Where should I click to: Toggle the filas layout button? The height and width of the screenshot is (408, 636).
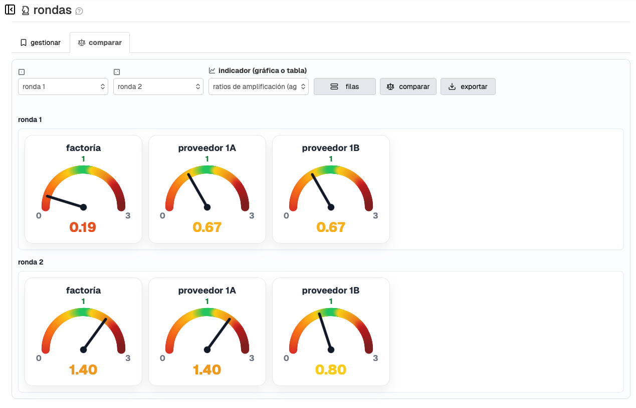(x=345, y=86)
